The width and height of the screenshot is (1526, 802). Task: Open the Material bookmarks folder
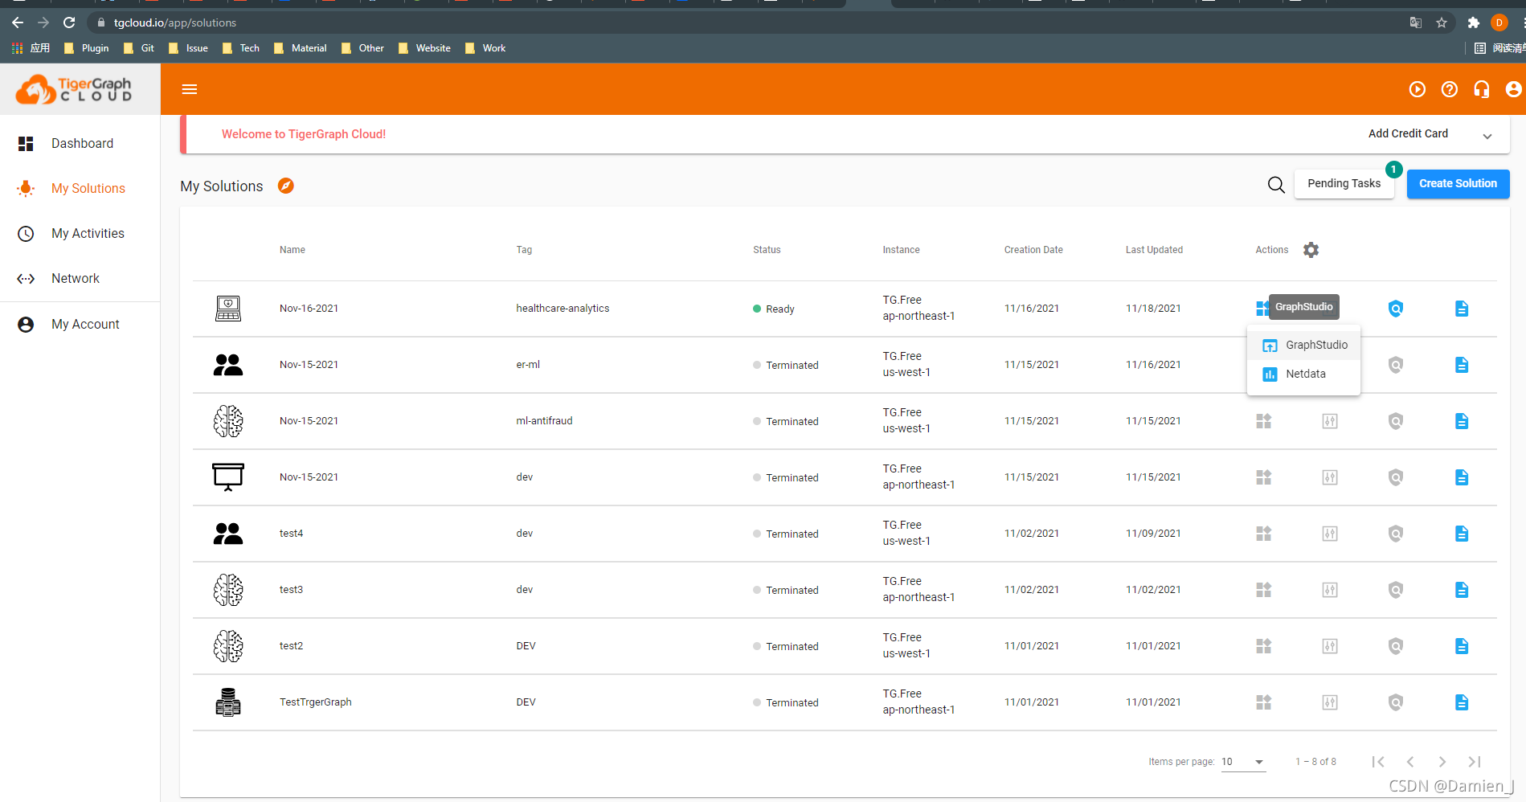pyautogui.click(x=301, y=48)
